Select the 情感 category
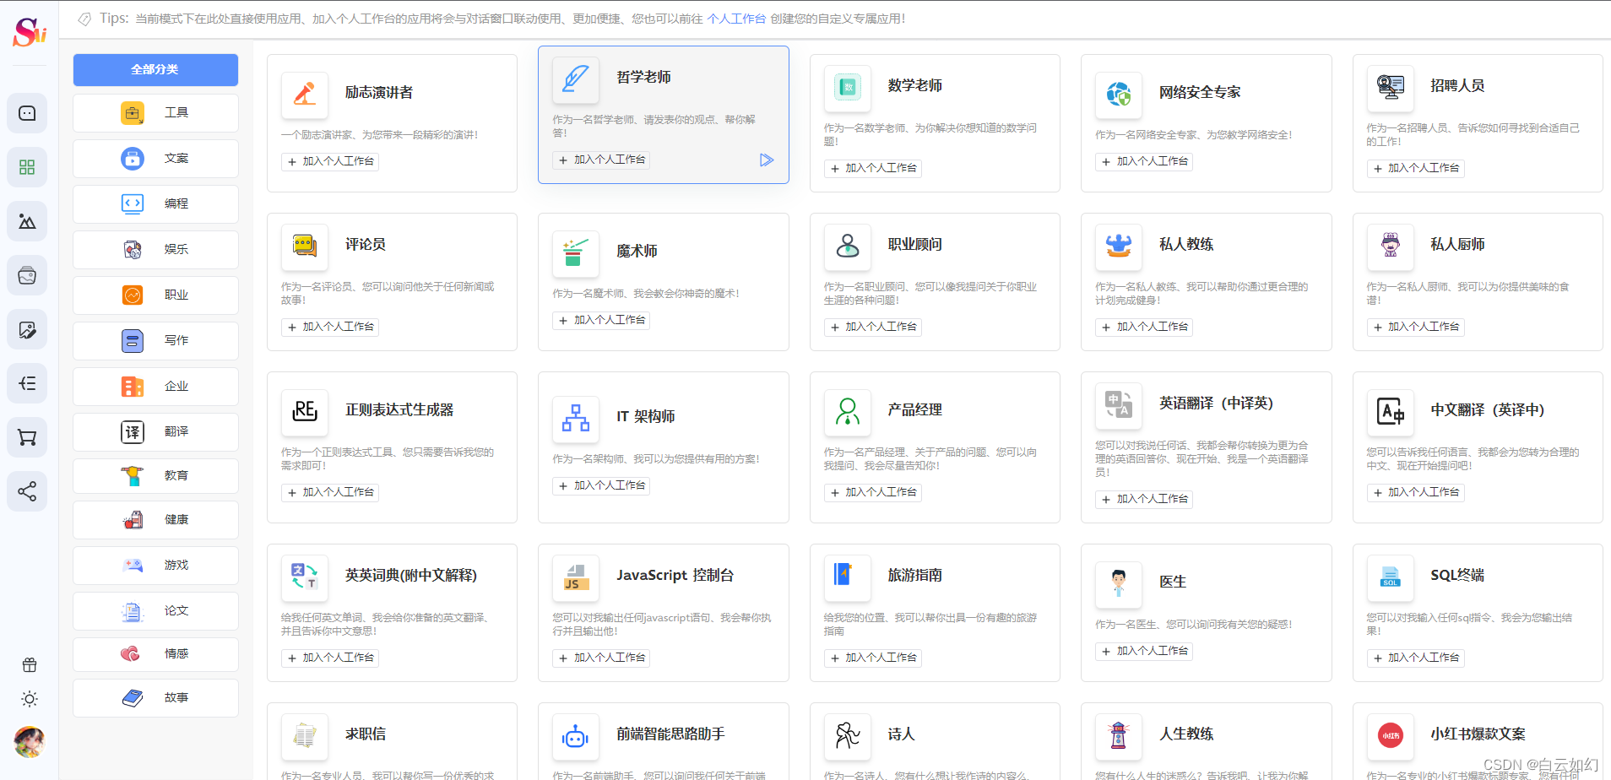This screenshot has height=780, width=1611. tap(155, 653)
